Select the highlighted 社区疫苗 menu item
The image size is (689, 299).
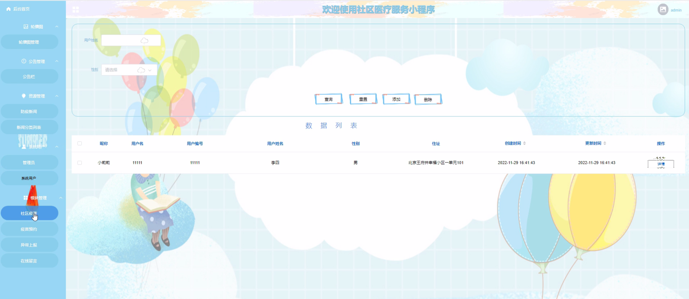tap(29, 213)
